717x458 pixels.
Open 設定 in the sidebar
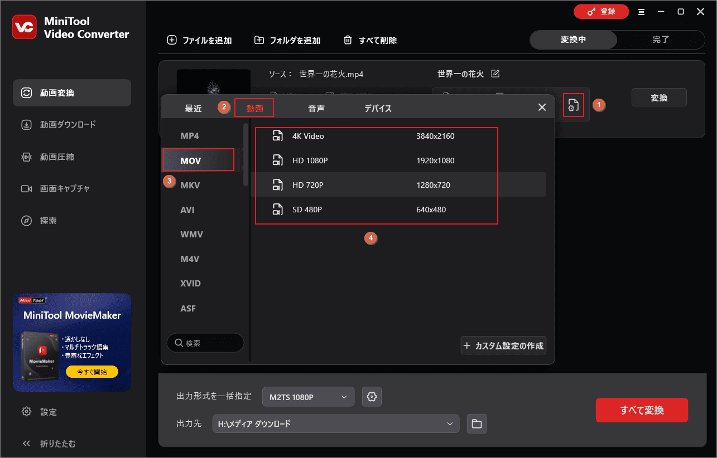pyautogui.click(x=40, y=412)
